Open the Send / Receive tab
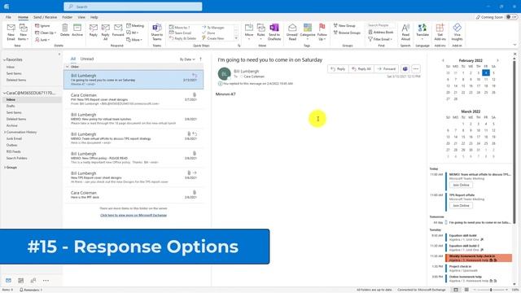Image resolution: width=521 pixels, height=293 pixels. tap(46, 17)
